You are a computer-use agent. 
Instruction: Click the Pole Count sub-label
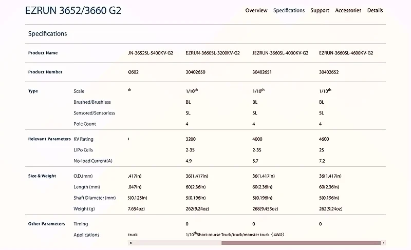(x=85, y=124)
